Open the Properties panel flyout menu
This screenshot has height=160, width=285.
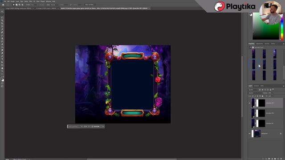(x=284, y=44)
